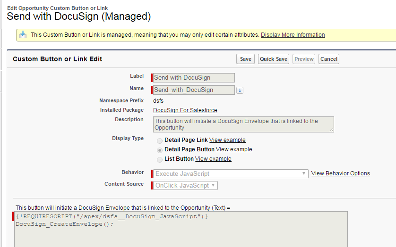Open the Behavior dropdown showing Execute JavaScript
Image resolution: width=396 pixels, height=247 pixels.
pyautogui.click(x=231, y=173)
